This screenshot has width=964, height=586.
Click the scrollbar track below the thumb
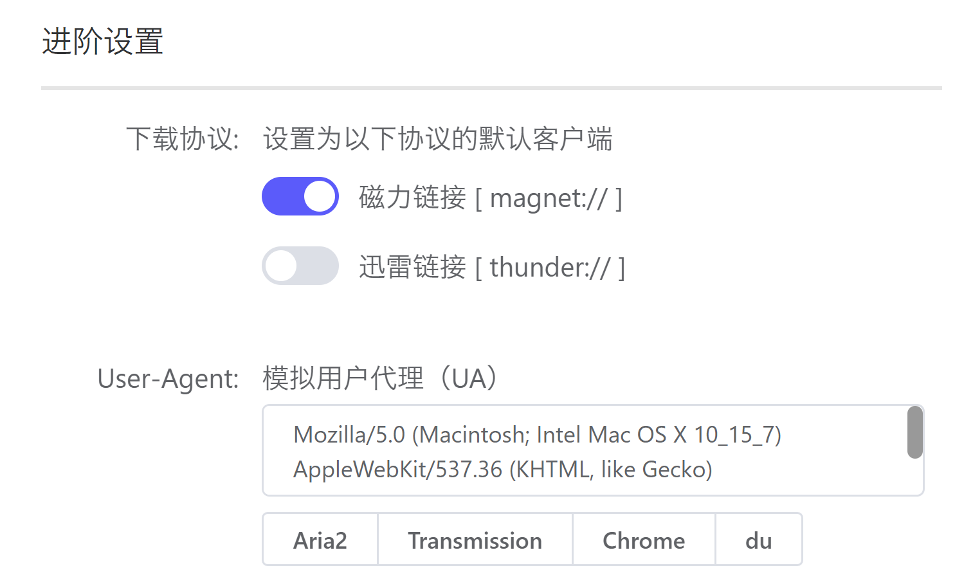coord(914,477)
